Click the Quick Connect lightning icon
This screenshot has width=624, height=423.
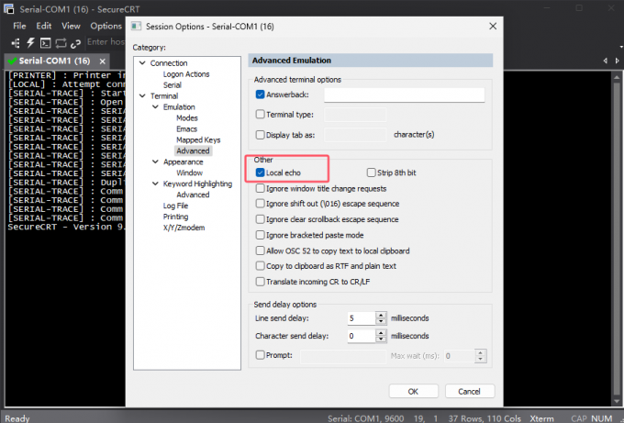[x=30, y=42]
